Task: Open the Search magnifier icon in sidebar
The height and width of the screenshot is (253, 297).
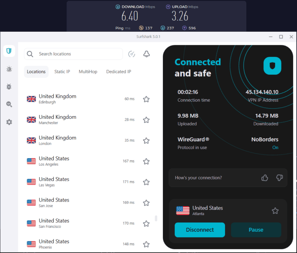Action: [9, 104]
